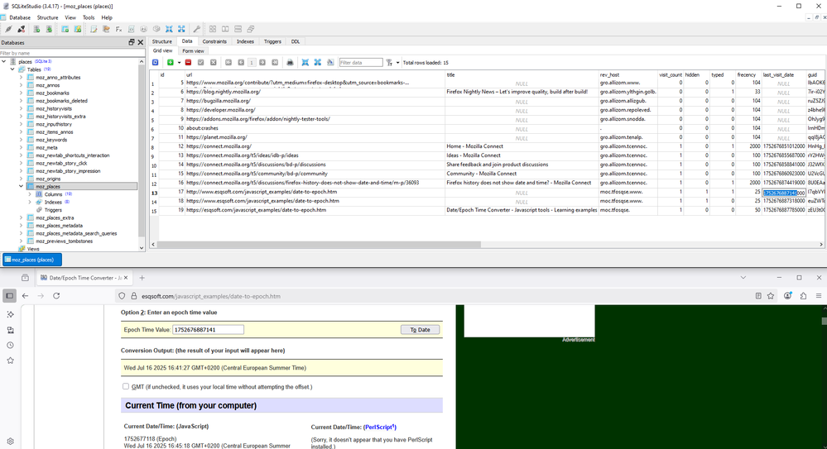Click the data grid horizontal scrollbar
Image resolution: width=827 pixels, height=449 pixels.
point(319,245)
